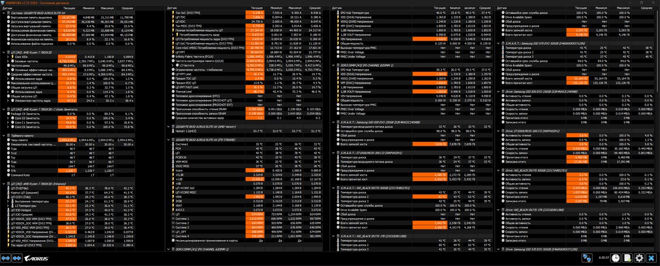Collapse the Drive: WD_BLACK SN770 1TB group
Screen dimensions: 660x266
click(x=498, y=210)
